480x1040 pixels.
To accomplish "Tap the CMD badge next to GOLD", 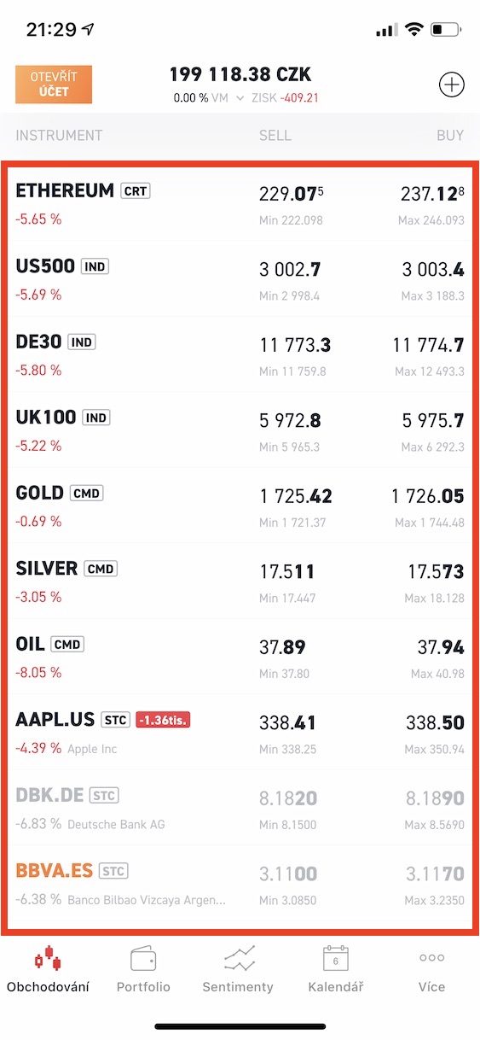I will pyautogui.click(x=87, y=494).
